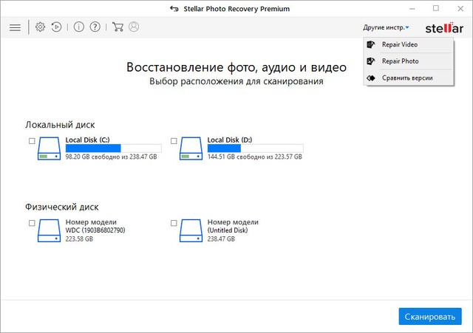Select Repair Photo from menu
The height and width of the screenshot is (333, 473).
pos(409,61)
